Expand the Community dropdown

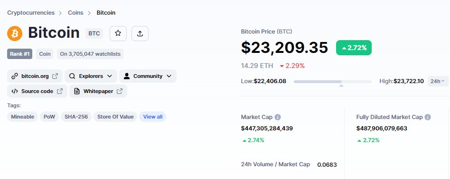point(148,76)
